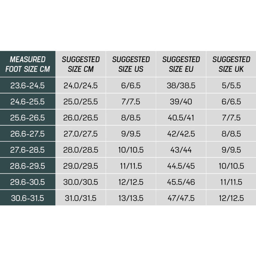This screenshot has width=256, height=256.
Task: Select the Suggested Size CM column header
Action: 81,64
